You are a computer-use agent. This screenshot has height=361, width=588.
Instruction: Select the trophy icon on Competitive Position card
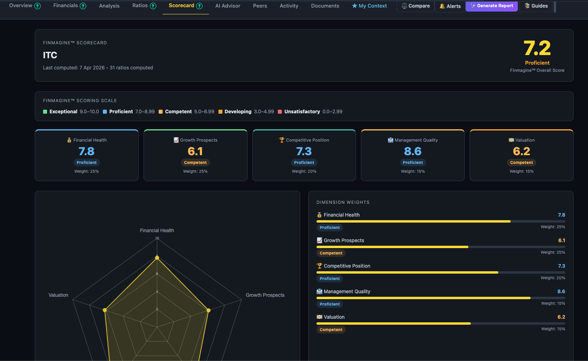click(282, 140)
